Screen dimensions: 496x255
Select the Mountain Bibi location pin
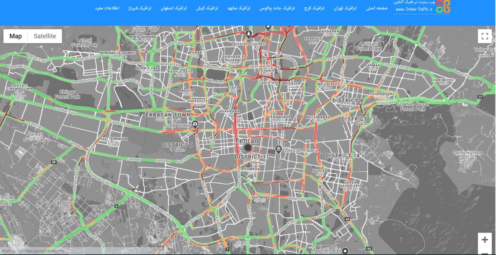pos(345,252)
